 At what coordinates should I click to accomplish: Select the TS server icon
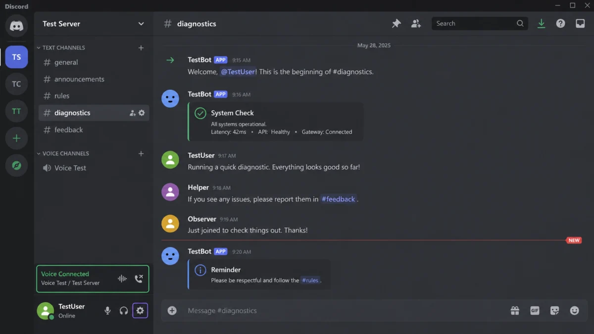[x=16, y=57]
